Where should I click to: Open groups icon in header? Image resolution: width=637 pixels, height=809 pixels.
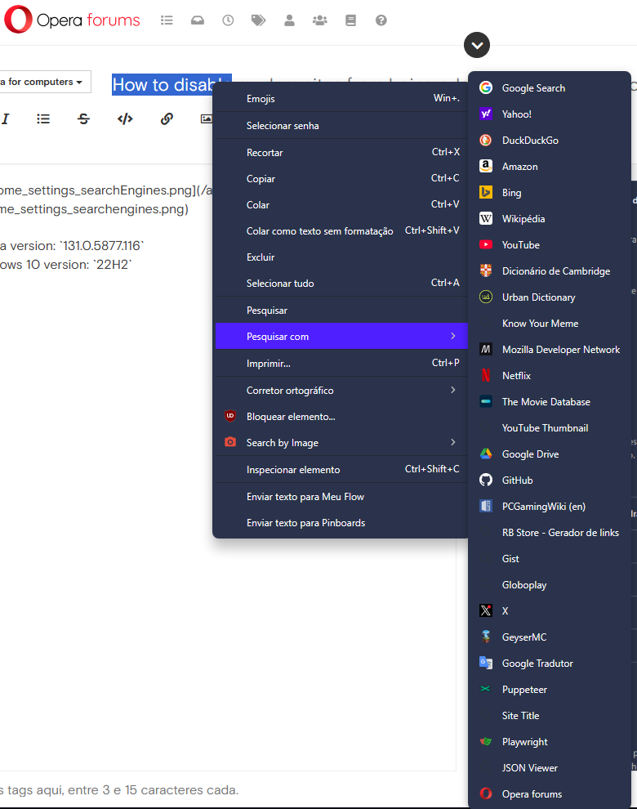pyautogui.click(x=320, y=20)
